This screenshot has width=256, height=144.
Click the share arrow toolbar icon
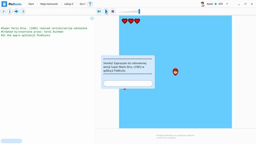(x=16, y=12)
